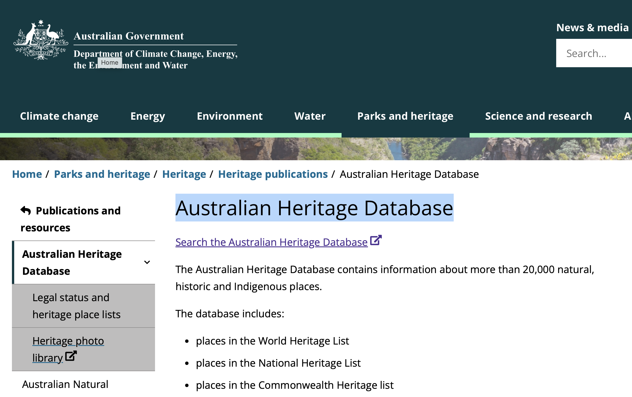Click the back arrow beside Publications and resources

[x=26, y=210]
